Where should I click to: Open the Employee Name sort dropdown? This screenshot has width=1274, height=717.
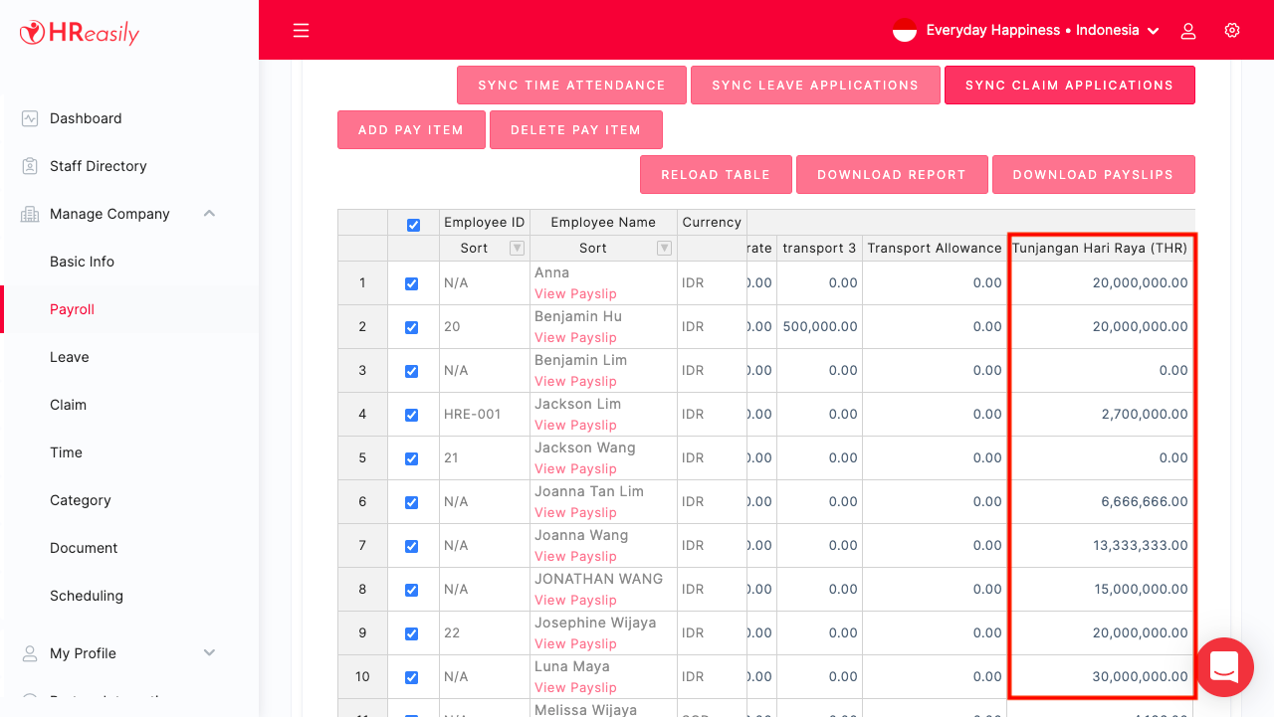click(664, 249)
